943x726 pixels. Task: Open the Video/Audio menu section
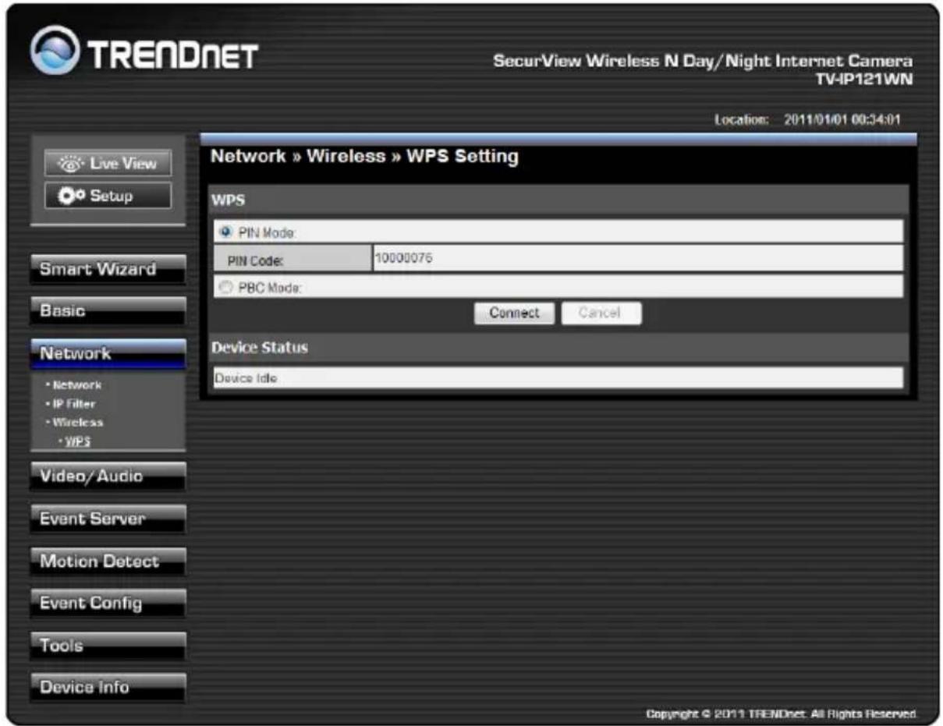pos(108,476)
